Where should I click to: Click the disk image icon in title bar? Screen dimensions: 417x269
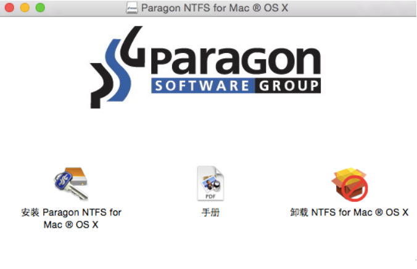point(132,8)
